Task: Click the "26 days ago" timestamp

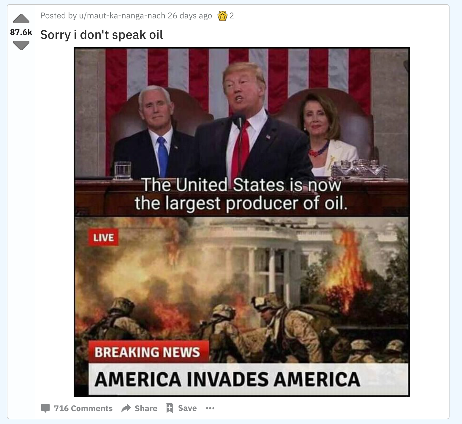Action: [x=190, y=16]
